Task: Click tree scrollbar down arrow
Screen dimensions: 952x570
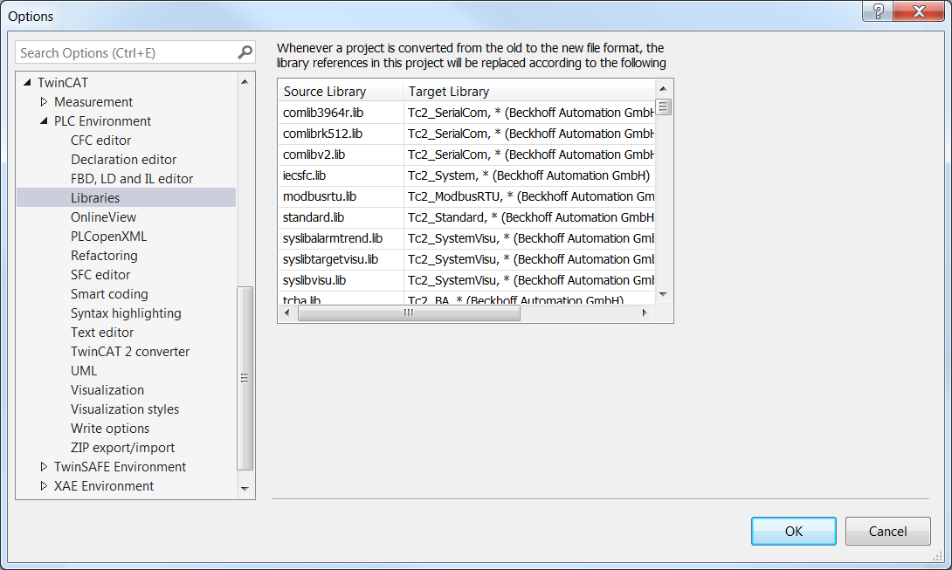Action: 245,489
